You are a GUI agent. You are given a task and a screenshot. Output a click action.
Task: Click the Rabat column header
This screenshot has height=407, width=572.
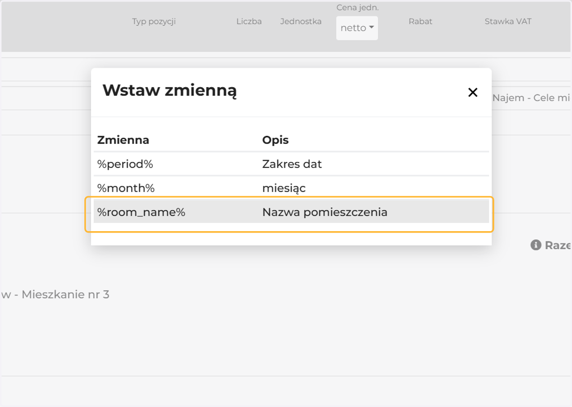(420, 21)
